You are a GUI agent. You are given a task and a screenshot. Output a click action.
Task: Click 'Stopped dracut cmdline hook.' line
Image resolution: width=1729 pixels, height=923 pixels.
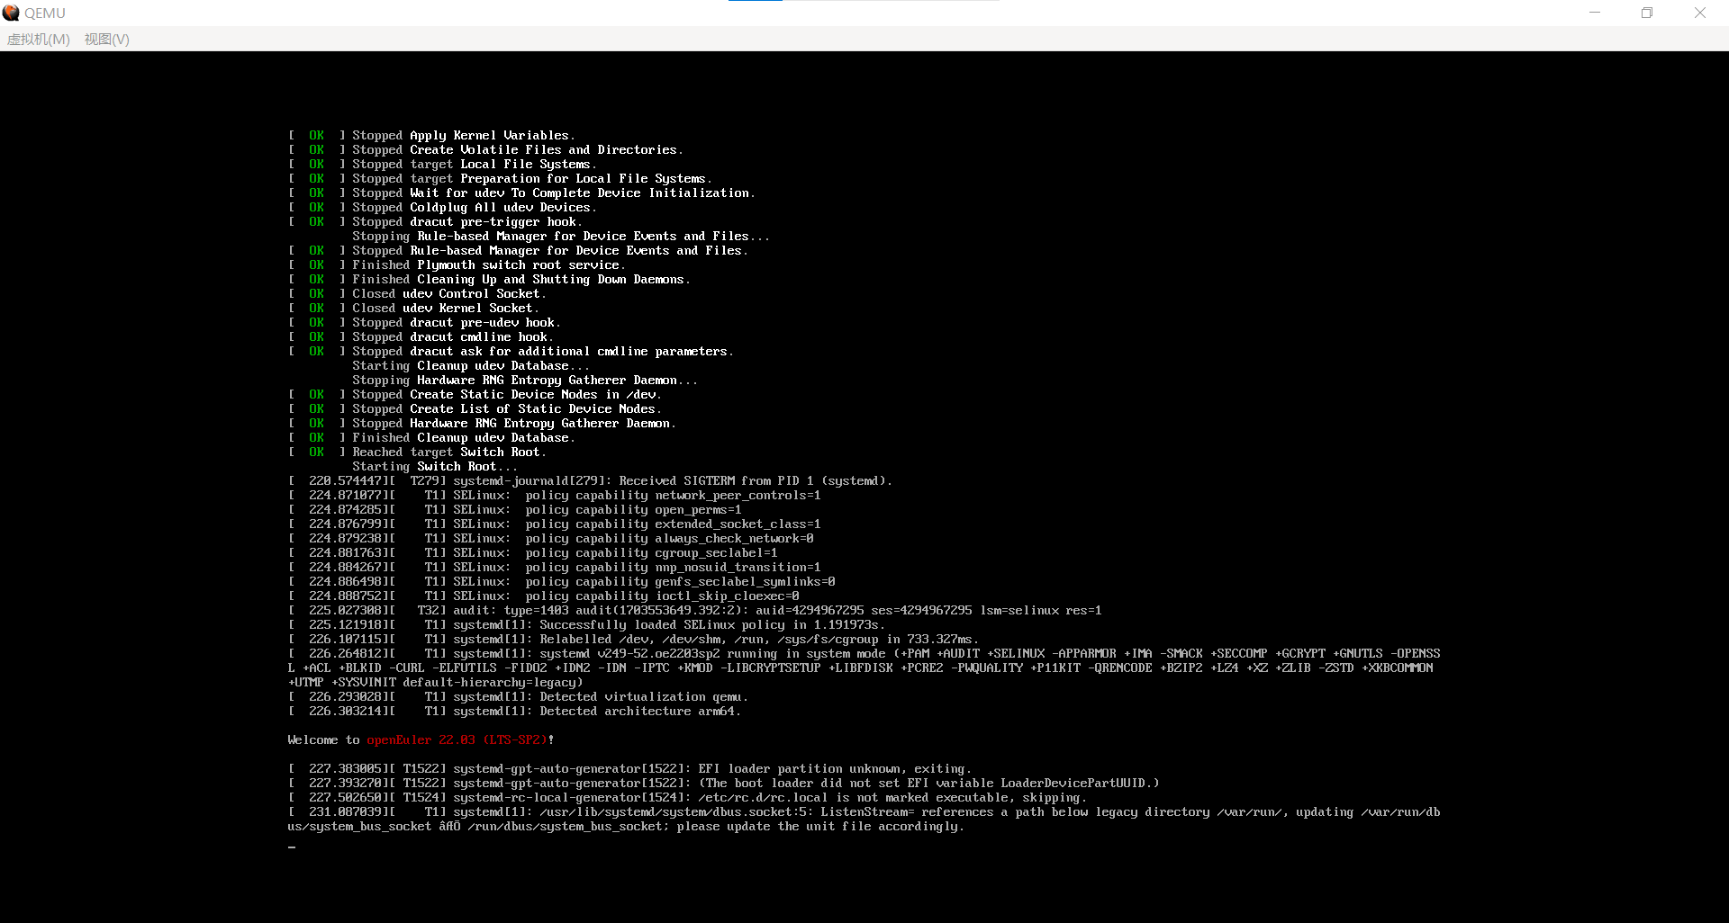coord(421,337)
